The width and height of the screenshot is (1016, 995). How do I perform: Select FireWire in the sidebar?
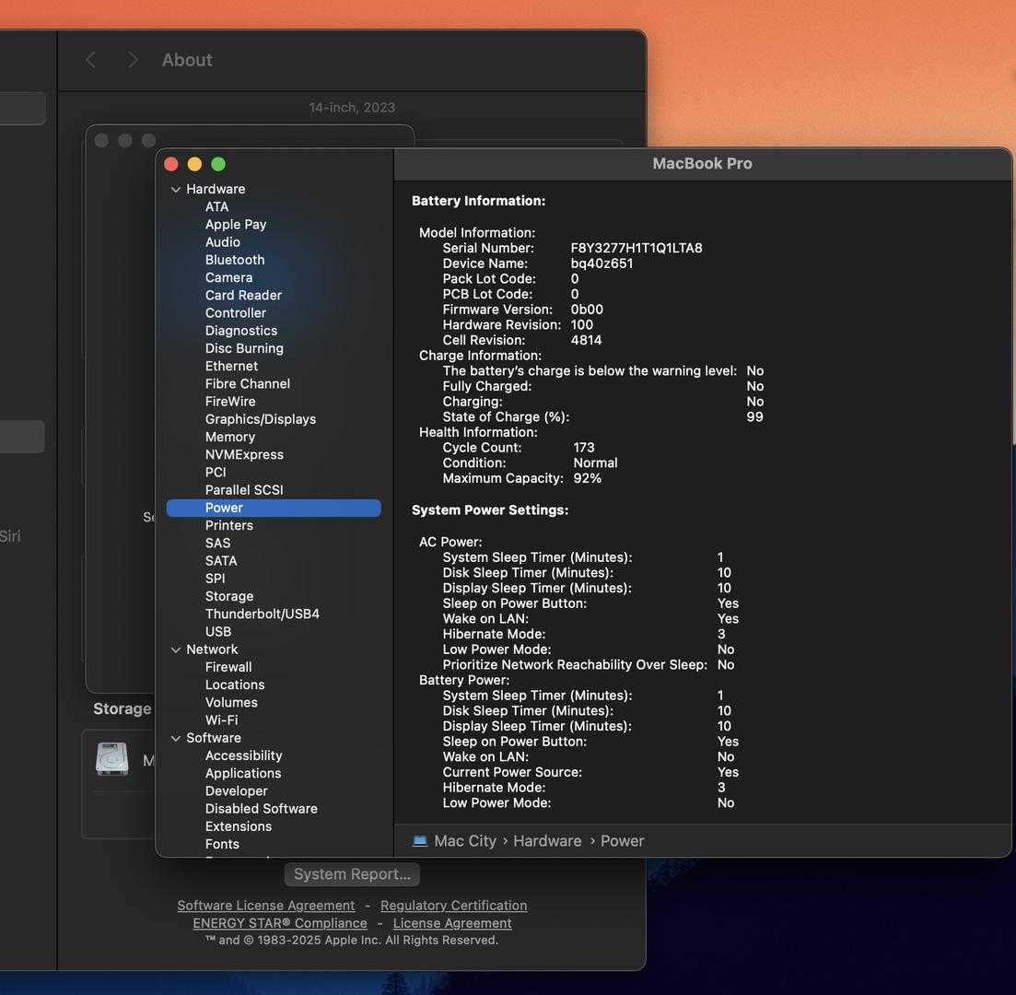pyautogui.click(x=230, y=402)
